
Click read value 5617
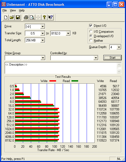pos(116,86)
